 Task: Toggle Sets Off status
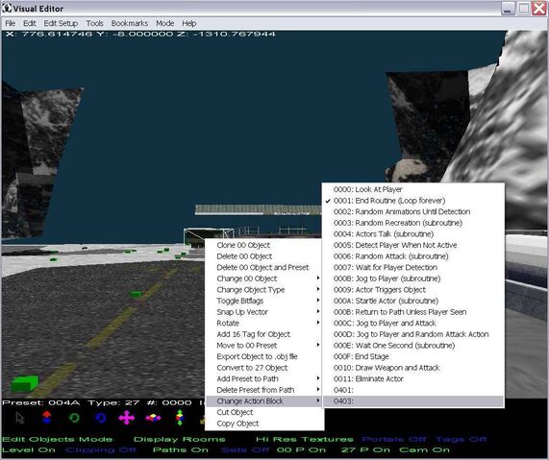(x=245, y=449)
